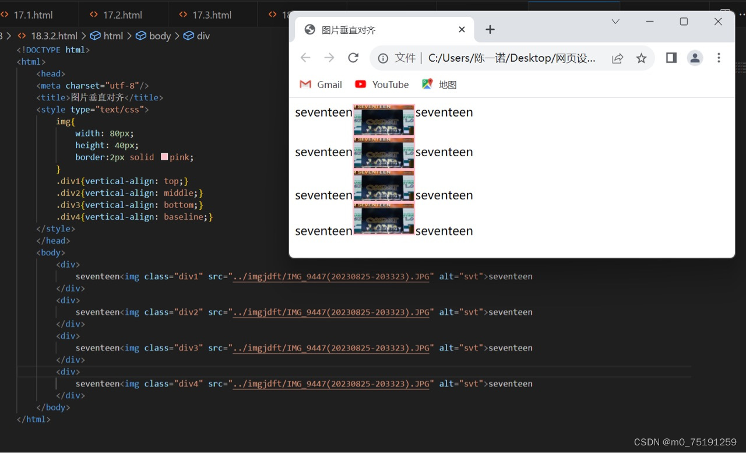Click the .div2 vertical-align: middle rule
This screenshot has width=746, height=453.
129,193
